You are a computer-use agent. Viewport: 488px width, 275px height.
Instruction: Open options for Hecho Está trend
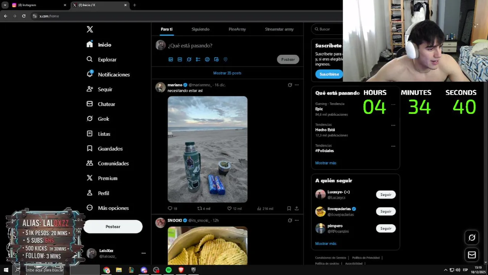pyautogui.click(x=393, y=125)
